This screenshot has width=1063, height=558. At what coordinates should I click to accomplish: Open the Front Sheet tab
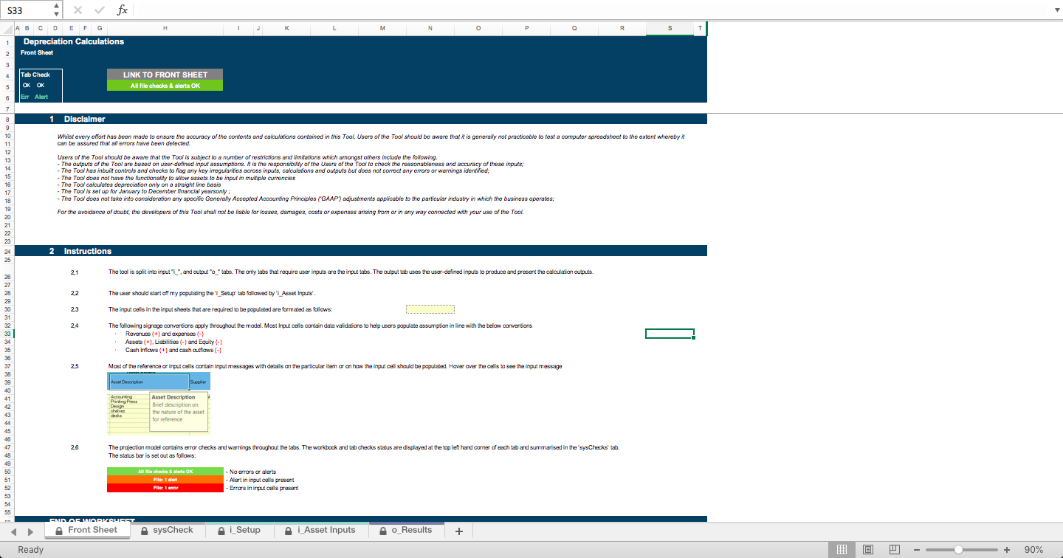point(86,530)
